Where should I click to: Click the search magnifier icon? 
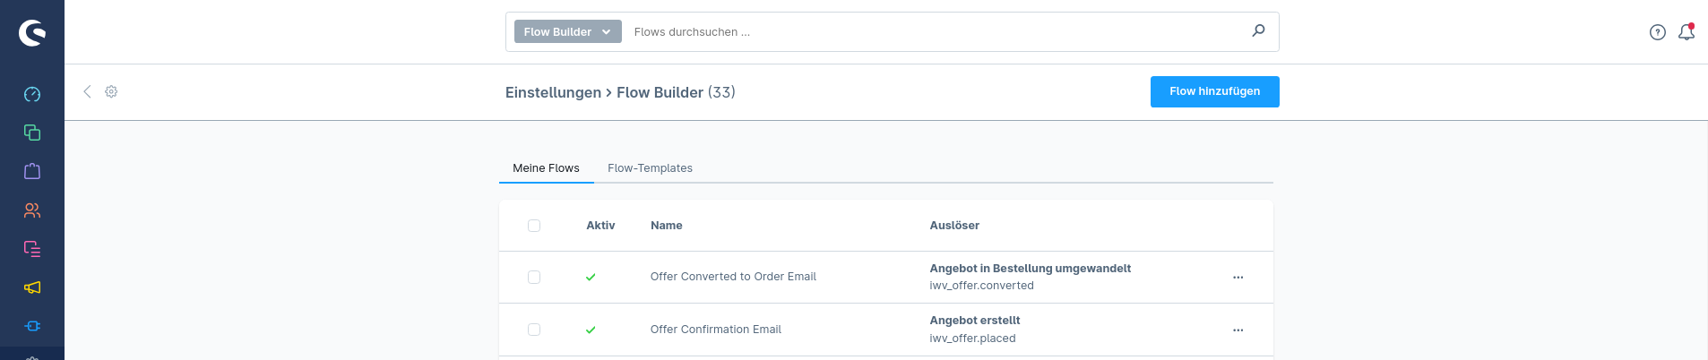(1259, 30)
